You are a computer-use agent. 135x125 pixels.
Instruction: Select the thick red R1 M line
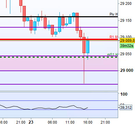(x=59, y=40)
